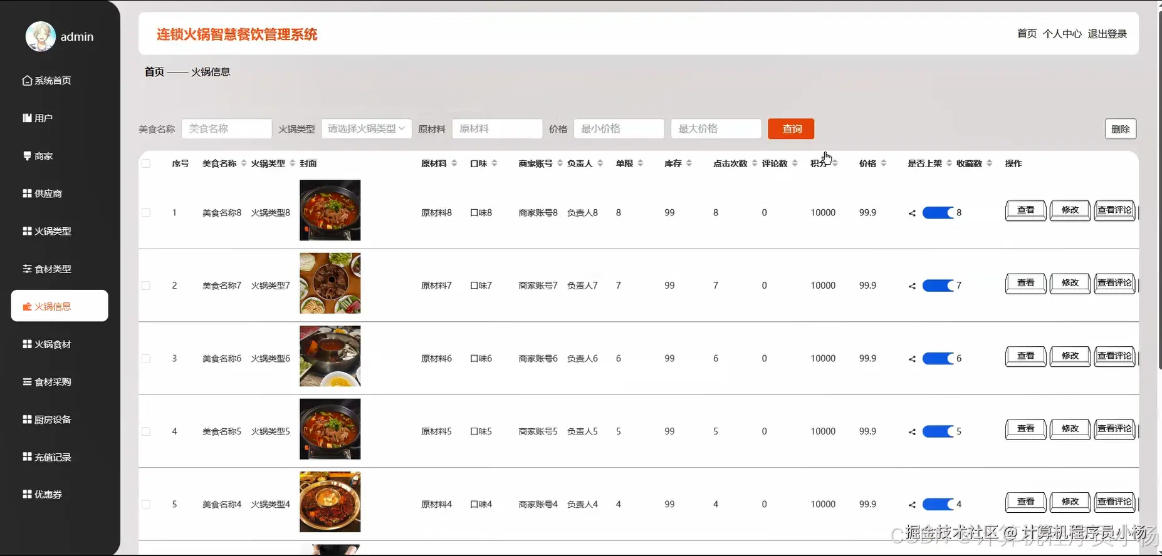1162x556 pixels.
Task: Sort by 价格 column arrows
Action: click(884, 163)
